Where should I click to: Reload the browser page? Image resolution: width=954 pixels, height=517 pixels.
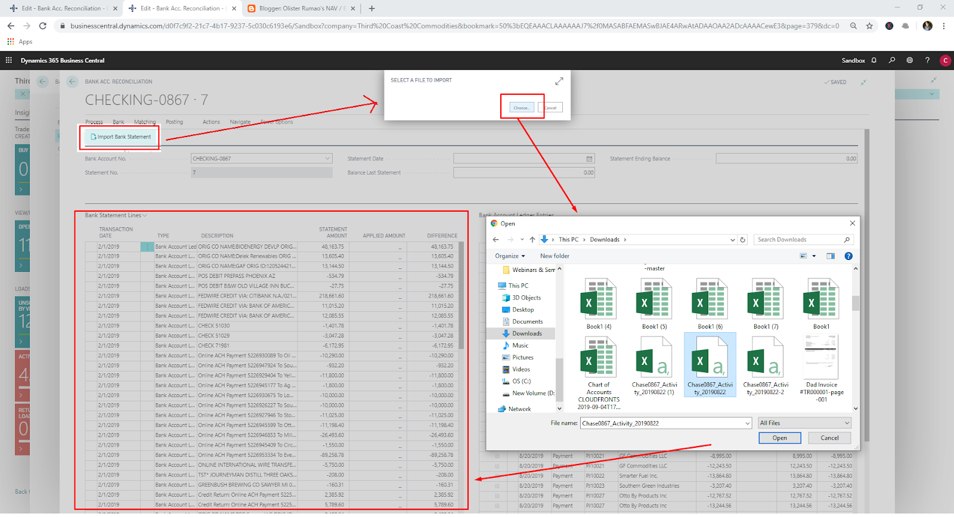pyautogui.click(x=42, y=26)
